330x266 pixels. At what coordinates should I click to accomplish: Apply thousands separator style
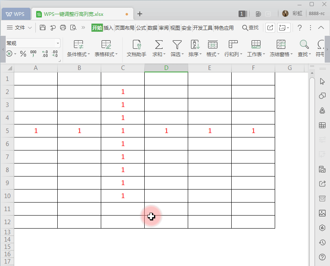click(33, 54)
